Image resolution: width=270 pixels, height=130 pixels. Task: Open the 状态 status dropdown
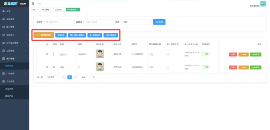click(136, 22)
